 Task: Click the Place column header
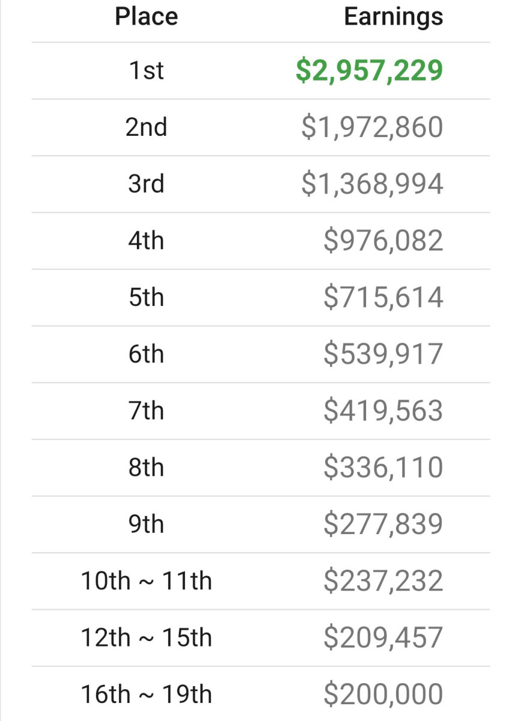[146, 16]
